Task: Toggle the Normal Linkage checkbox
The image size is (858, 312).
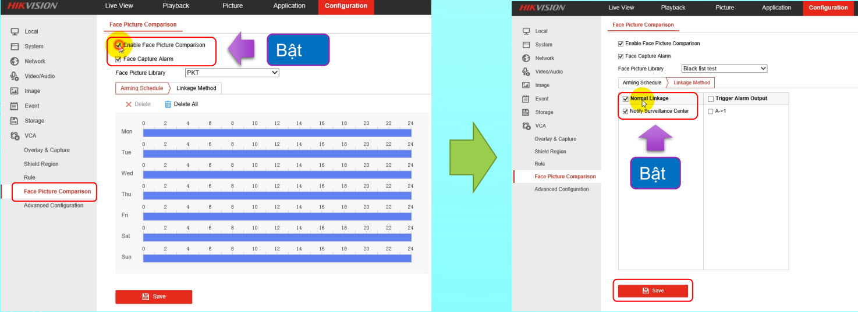Action: (626, 99)
